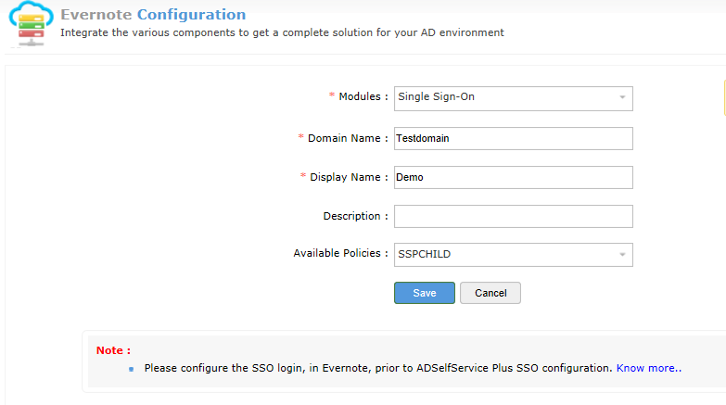Expand the Available Policies SSPCHILD dropdown

tap(513, 254)
